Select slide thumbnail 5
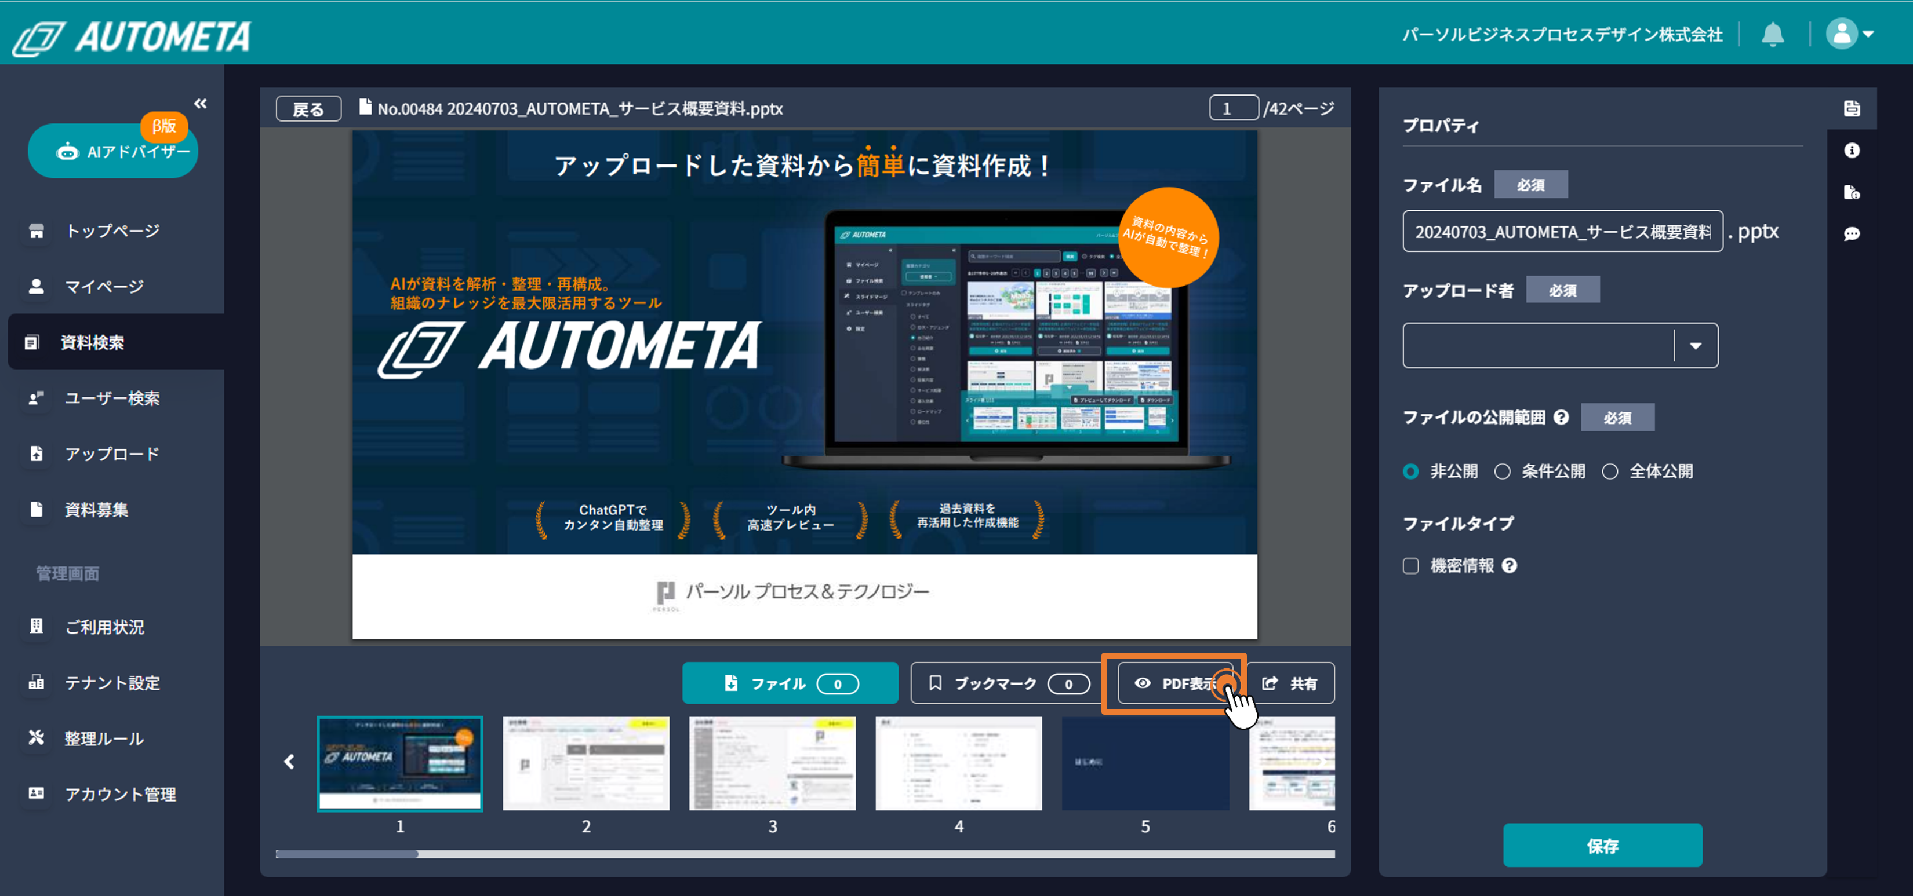The height and width of the screenshot is (896, 1913). click(1145, 763)
